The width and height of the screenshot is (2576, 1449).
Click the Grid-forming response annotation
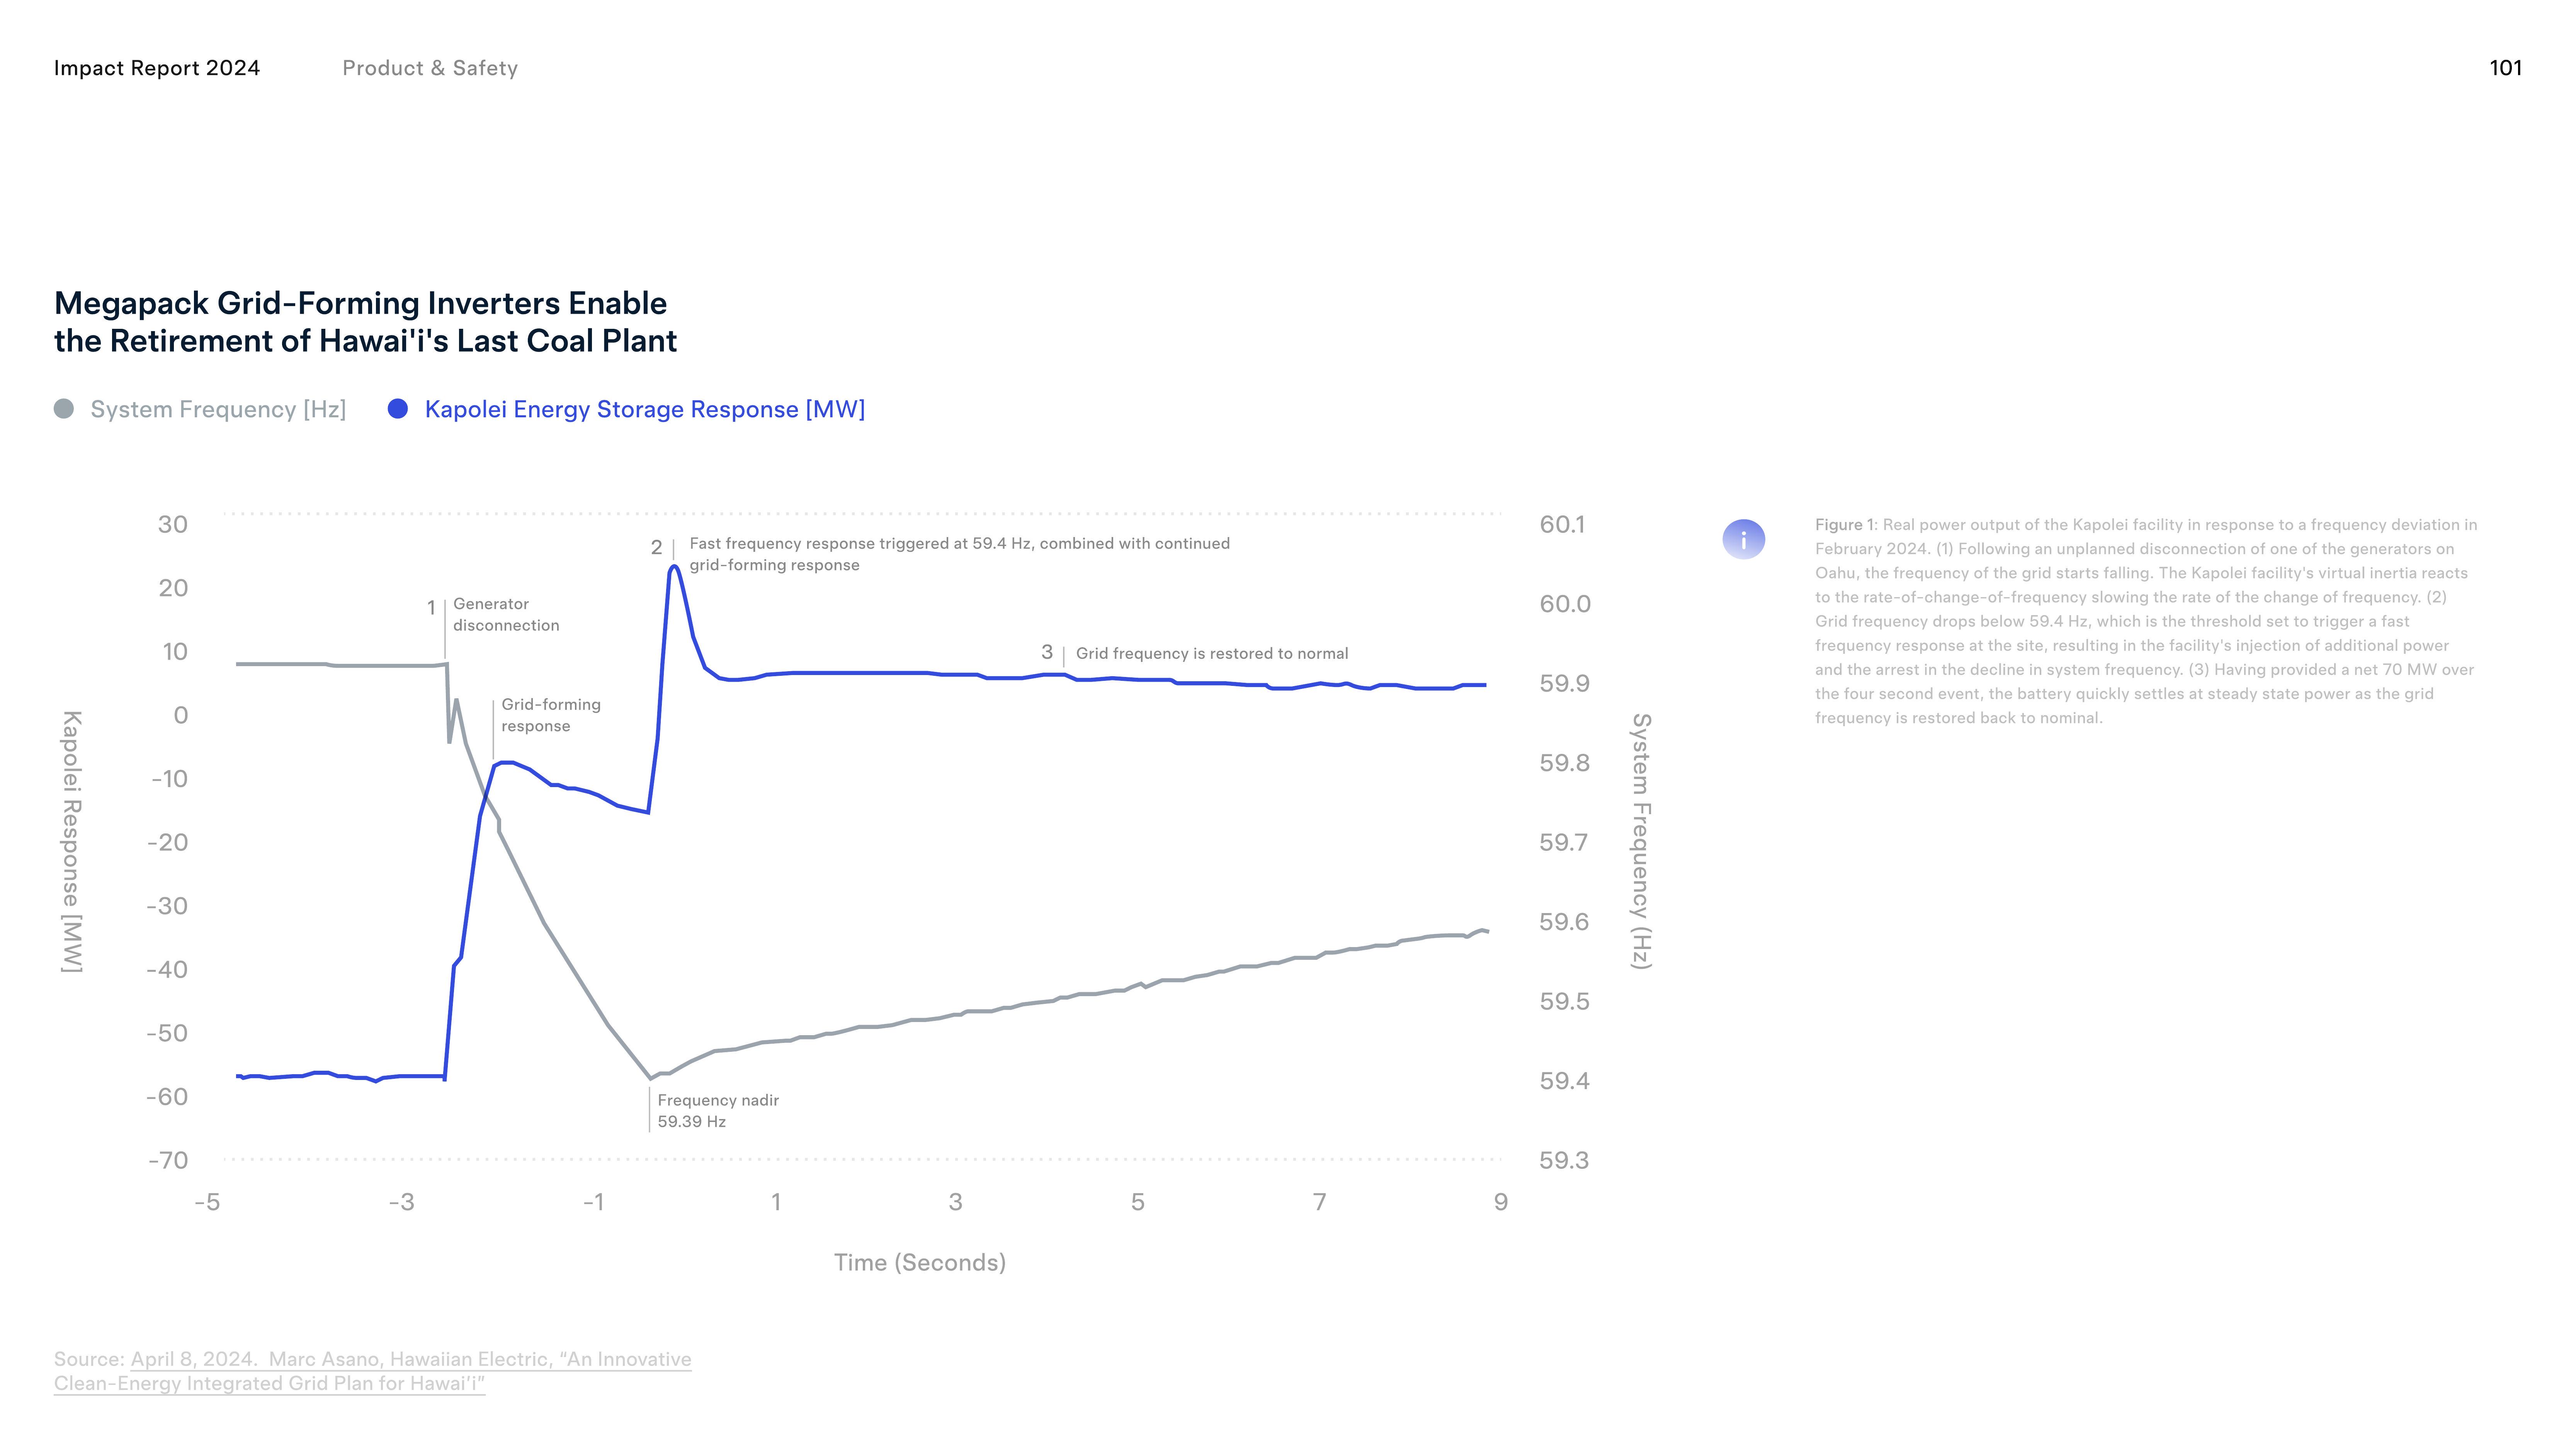(550, 715)
